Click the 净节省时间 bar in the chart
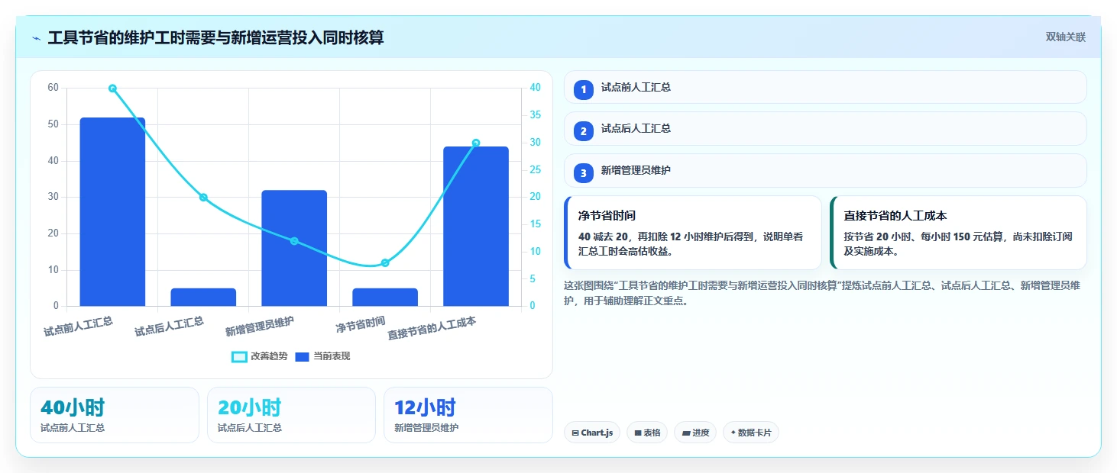The image size is (1117, 473). click(385, 298)
